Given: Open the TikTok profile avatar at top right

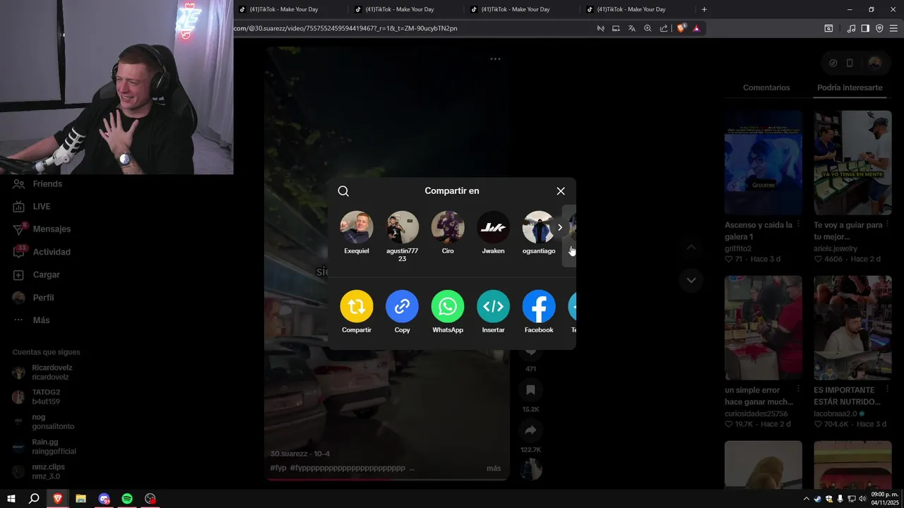Looking at the screenshot, I should click(875, 63).
